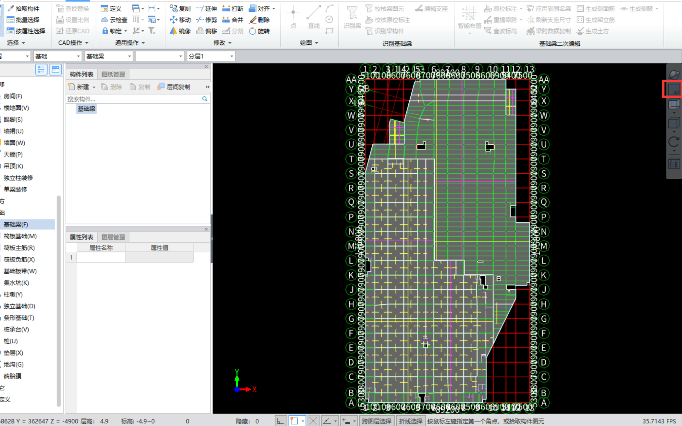Select the 修剪 trim tool
This screenshot has height=426, width=682.
[206, 20]
